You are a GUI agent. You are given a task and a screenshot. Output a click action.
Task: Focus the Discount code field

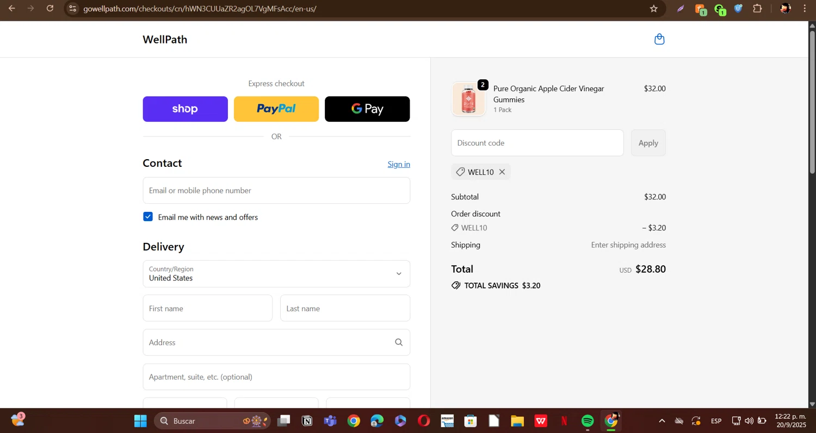[x=537, y=143]
